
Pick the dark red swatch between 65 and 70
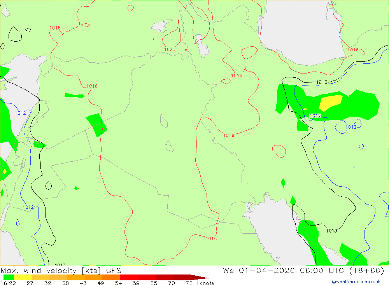[164, 277]
